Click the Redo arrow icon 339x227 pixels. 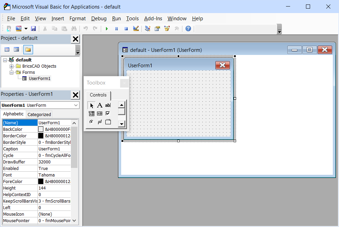tap(95, 29)
